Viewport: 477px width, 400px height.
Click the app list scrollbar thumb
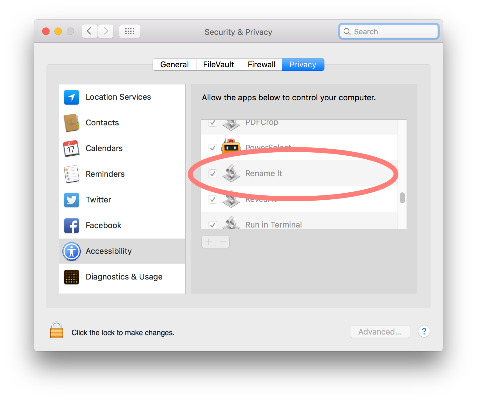[402, 198]
